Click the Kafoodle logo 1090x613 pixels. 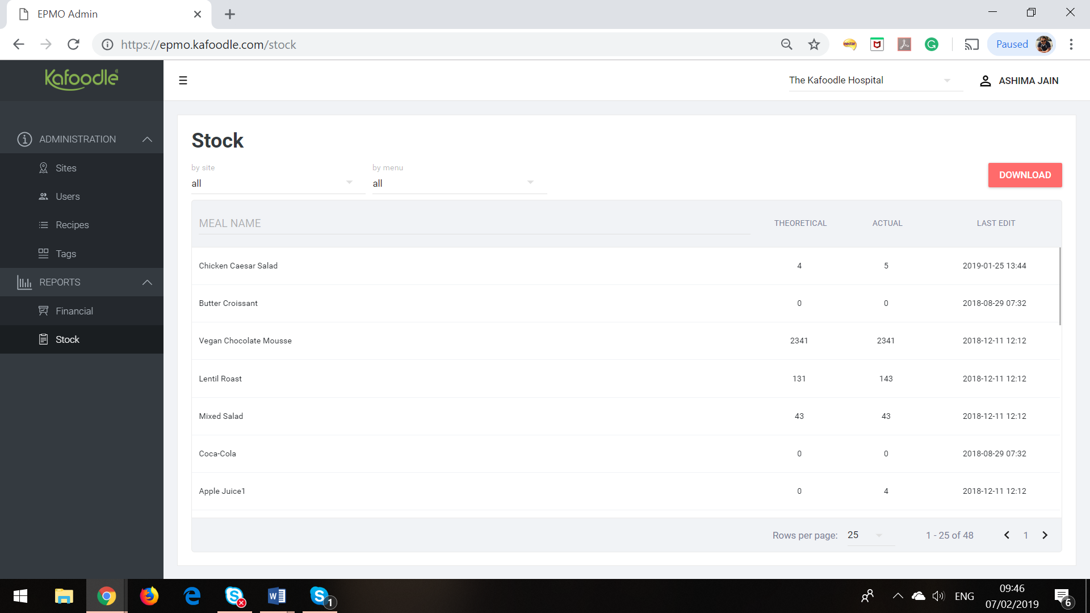click(82, 79)
